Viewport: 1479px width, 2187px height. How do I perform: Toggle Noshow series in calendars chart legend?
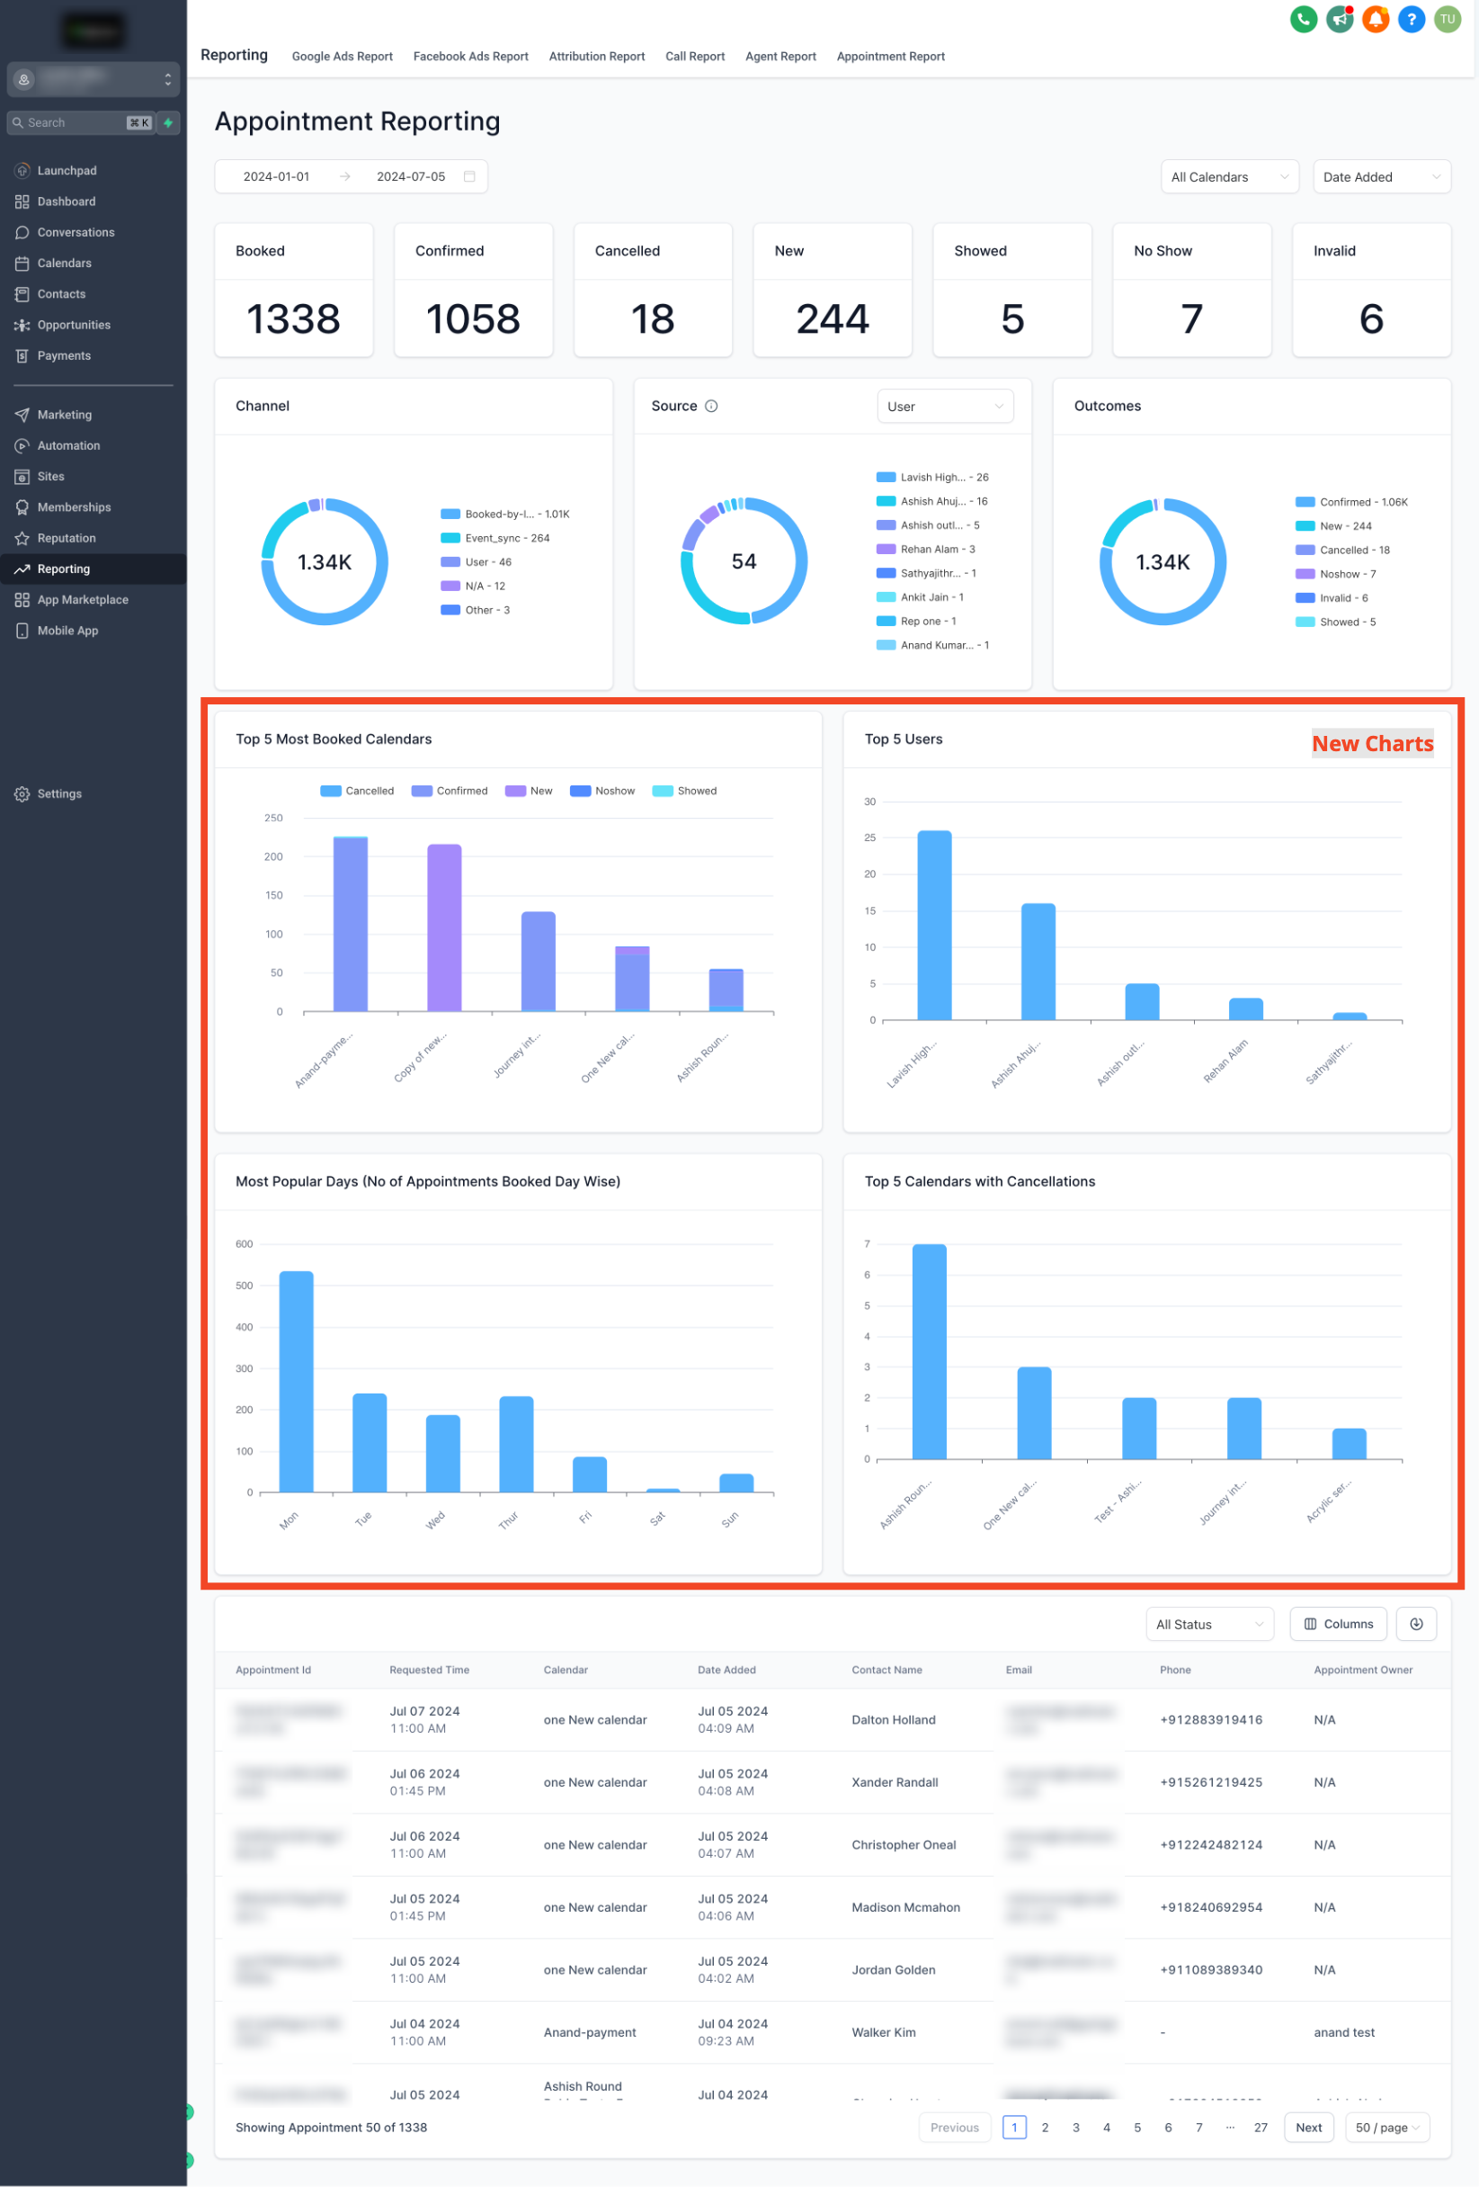tap(602, 792)
